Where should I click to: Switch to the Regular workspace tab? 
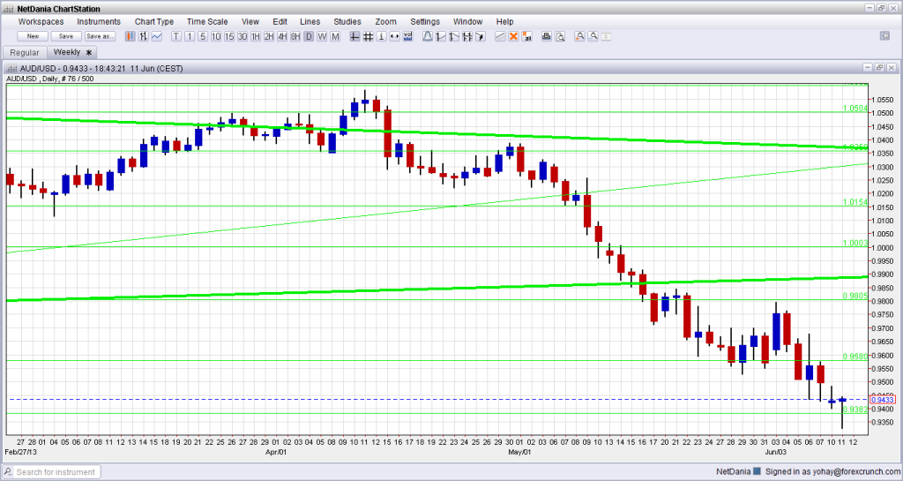point(24,52)
